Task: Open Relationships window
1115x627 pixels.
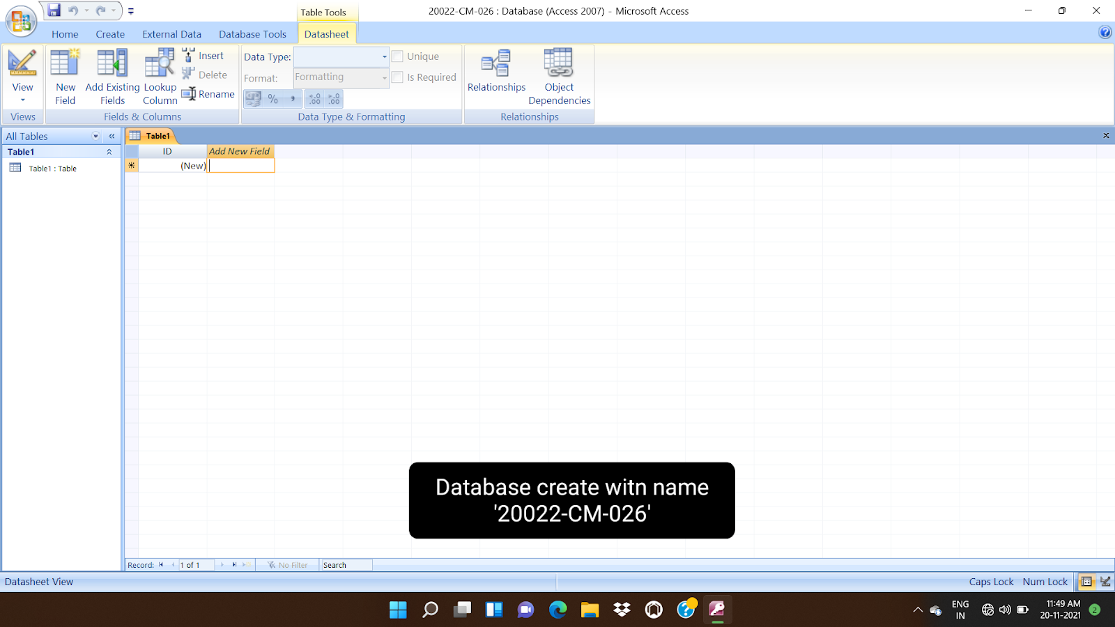Action: (496, 71)
